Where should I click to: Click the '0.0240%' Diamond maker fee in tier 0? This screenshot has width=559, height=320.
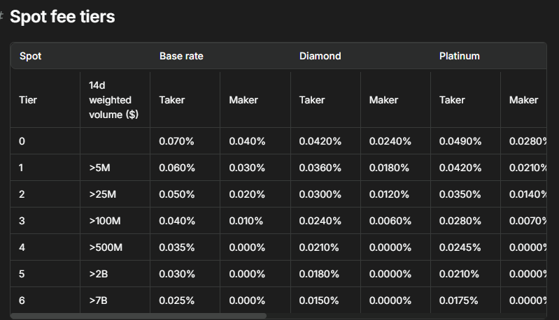click(390, 141)
